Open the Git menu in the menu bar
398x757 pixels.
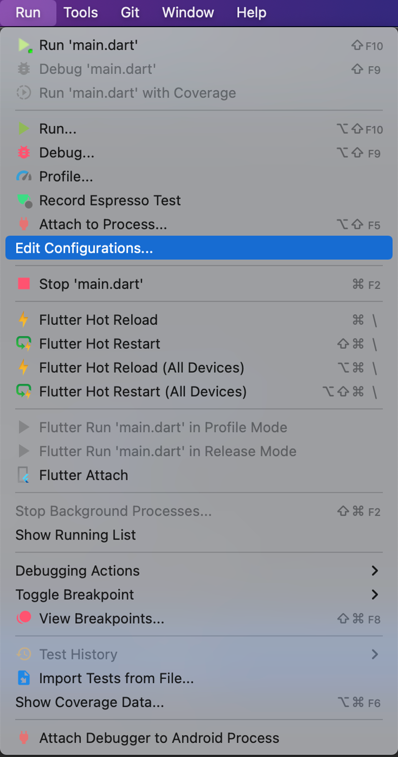tap(130, 13)
